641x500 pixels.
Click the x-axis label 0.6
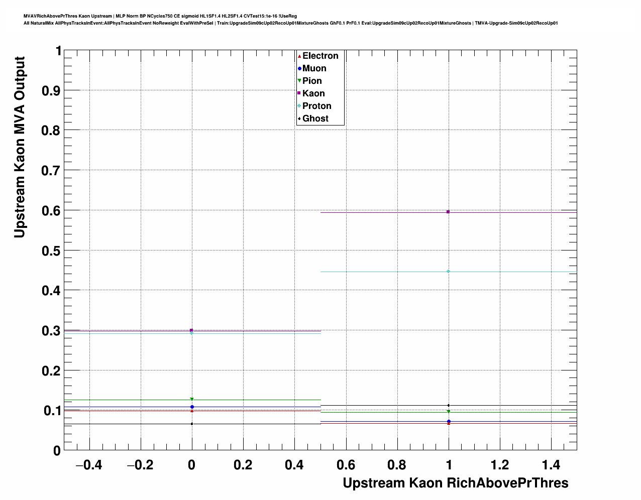point(346,465)
